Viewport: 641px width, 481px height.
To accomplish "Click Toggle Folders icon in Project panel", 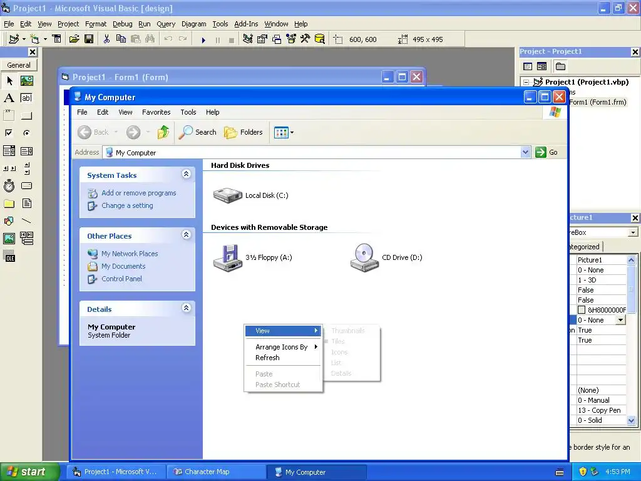I will pos(560,66).
